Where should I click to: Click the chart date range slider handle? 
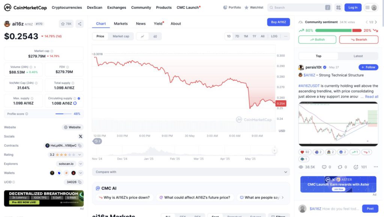[274, 151]
